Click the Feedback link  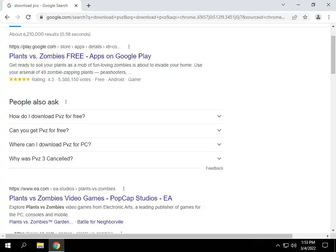[214, 168]
